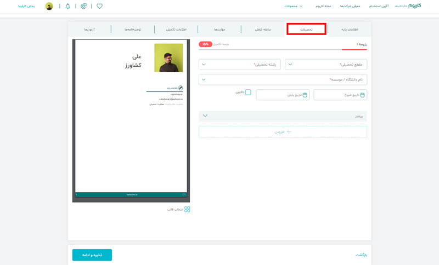439x265 pixels.
Task: Click the plus icon in افزودن
Action: point(289,132)
